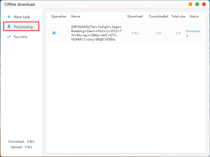Viewport: 210px width, 157px height.
Task: Click the plus icon for New task
Action: click(9, 17)
